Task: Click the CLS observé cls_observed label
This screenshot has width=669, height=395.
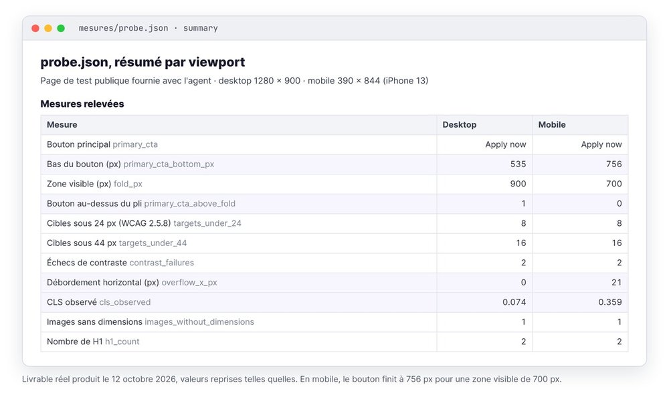Action: coord(98,302)
